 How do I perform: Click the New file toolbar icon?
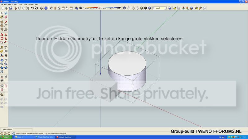coord(2,8)
